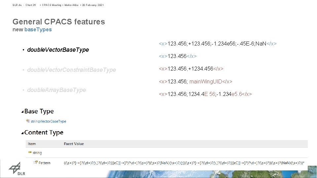
Task: Select the greyed doubleArrayBaseType bullet
Action: click(x=56, y=90)
